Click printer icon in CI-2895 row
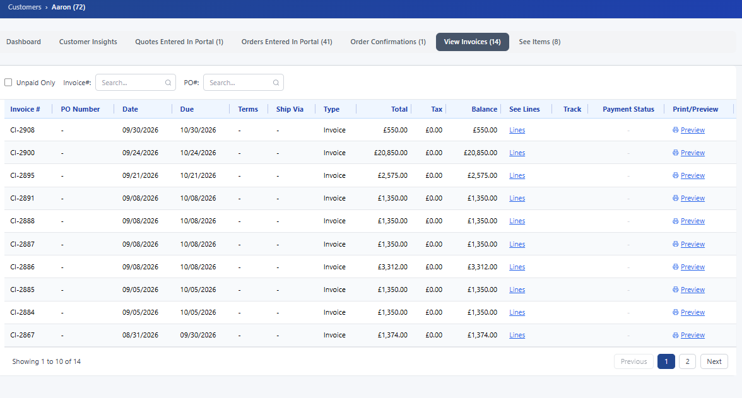Screen dimensions: 742x398 pyautogui.click(x=675, y=175)
